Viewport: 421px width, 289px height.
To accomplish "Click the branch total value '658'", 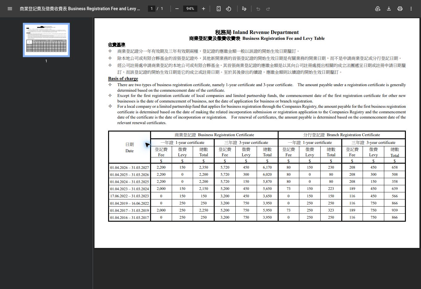I will [x=394, y=167].
